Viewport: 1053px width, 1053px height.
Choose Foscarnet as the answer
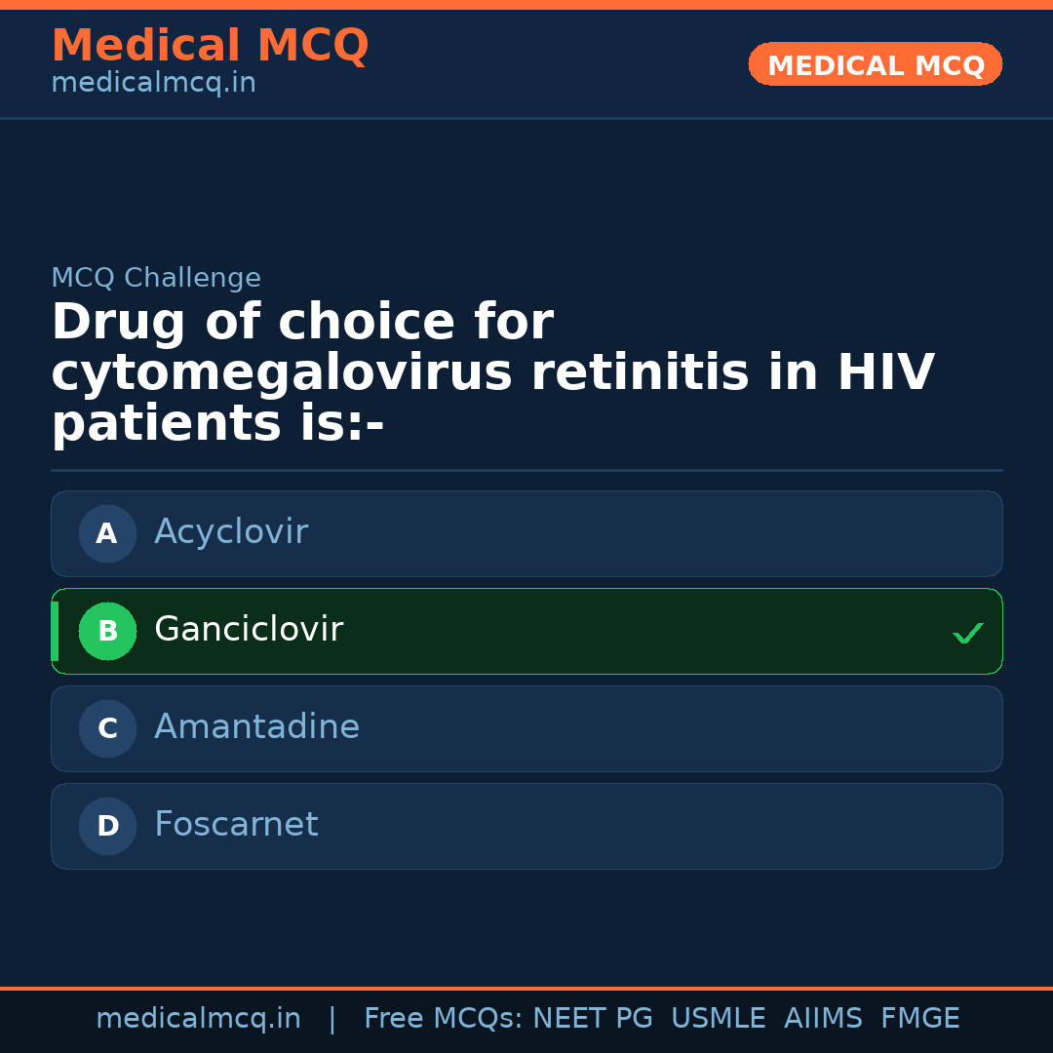[x=526, y=826]
